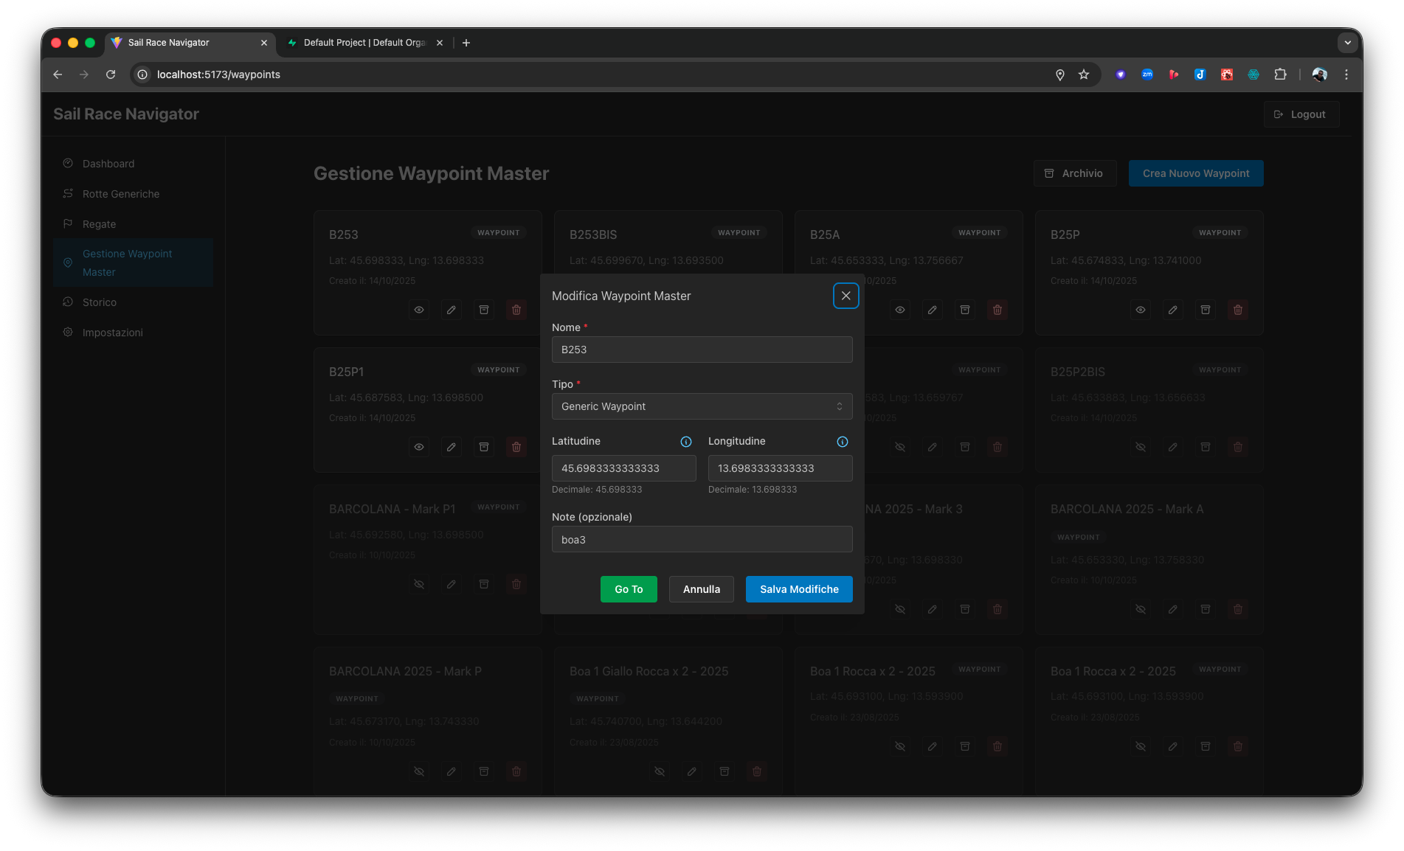Toggle visibility eye on B25P1 card

[x=419, y=447]
